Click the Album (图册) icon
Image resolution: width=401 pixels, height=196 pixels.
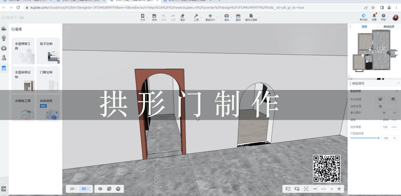click(x=238, y=17)
